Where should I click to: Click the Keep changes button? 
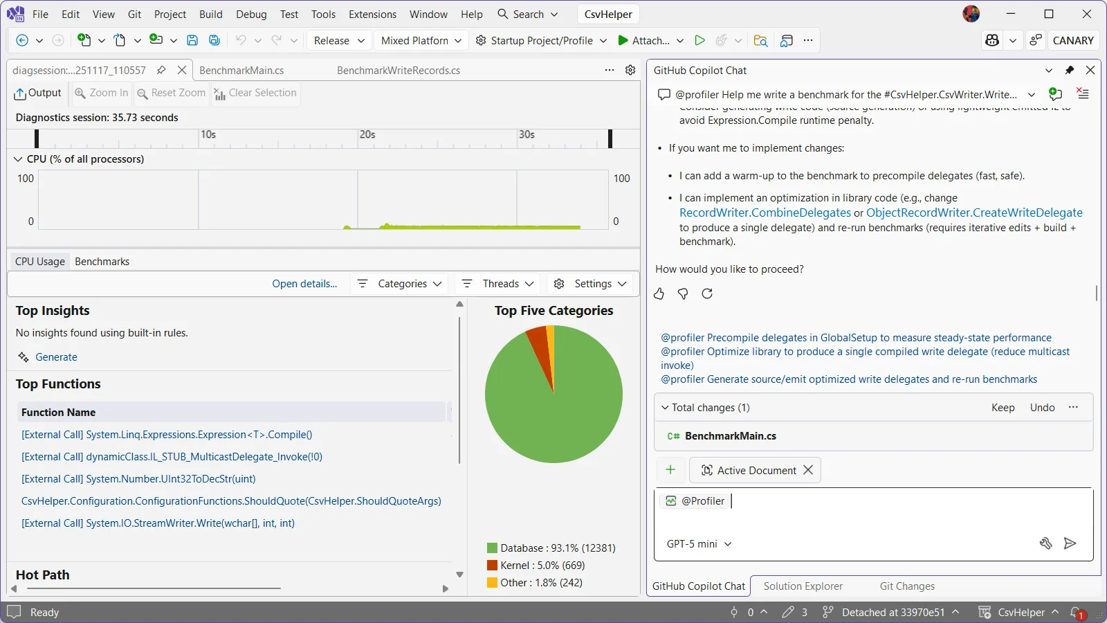point(1003,408)
